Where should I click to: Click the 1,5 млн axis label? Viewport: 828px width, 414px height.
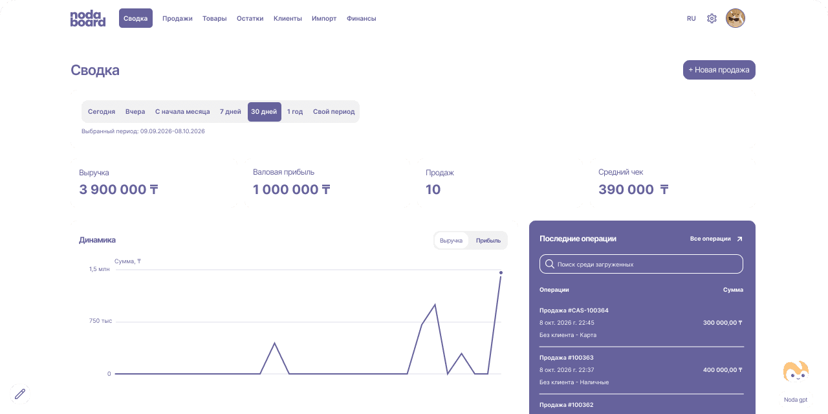100,269
